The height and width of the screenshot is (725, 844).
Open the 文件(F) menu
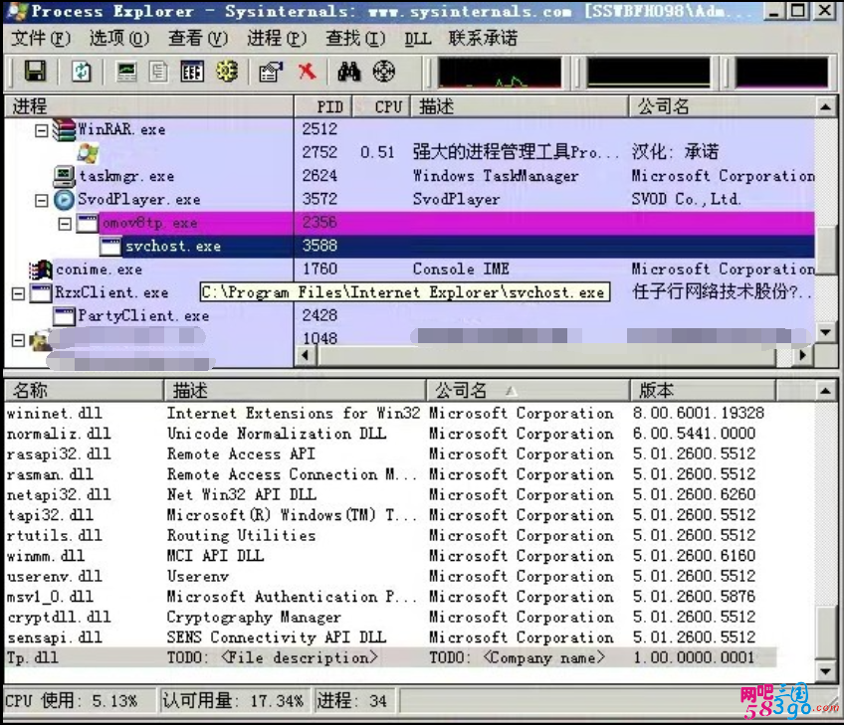click(x=41, y=38)
